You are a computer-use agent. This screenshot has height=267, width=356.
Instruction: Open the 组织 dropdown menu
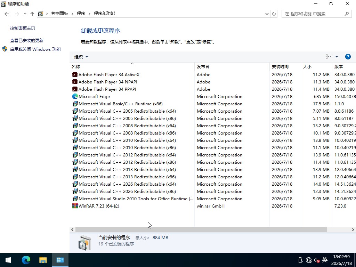[81, 57]
